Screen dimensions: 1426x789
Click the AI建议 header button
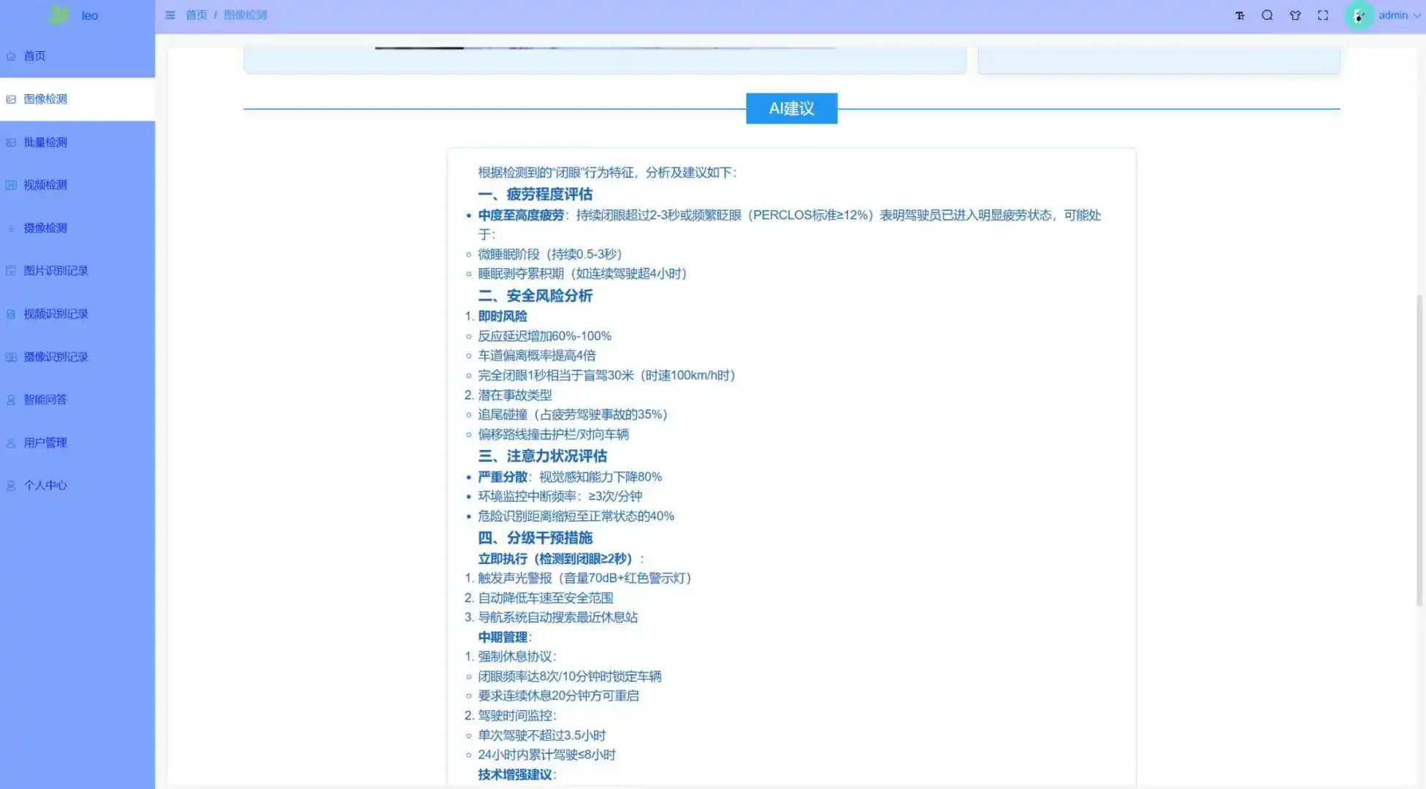pyautogui.click(x=791, y=107)
